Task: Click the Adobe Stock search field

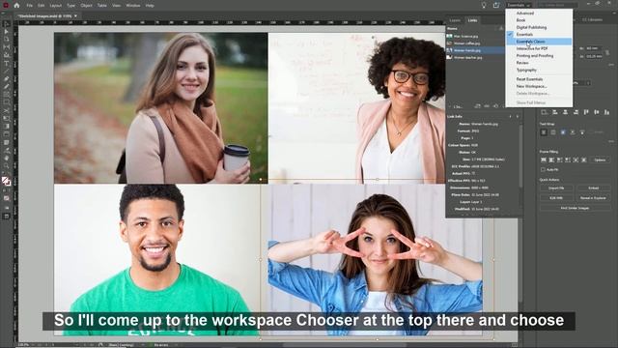Action: click(557, 5)
